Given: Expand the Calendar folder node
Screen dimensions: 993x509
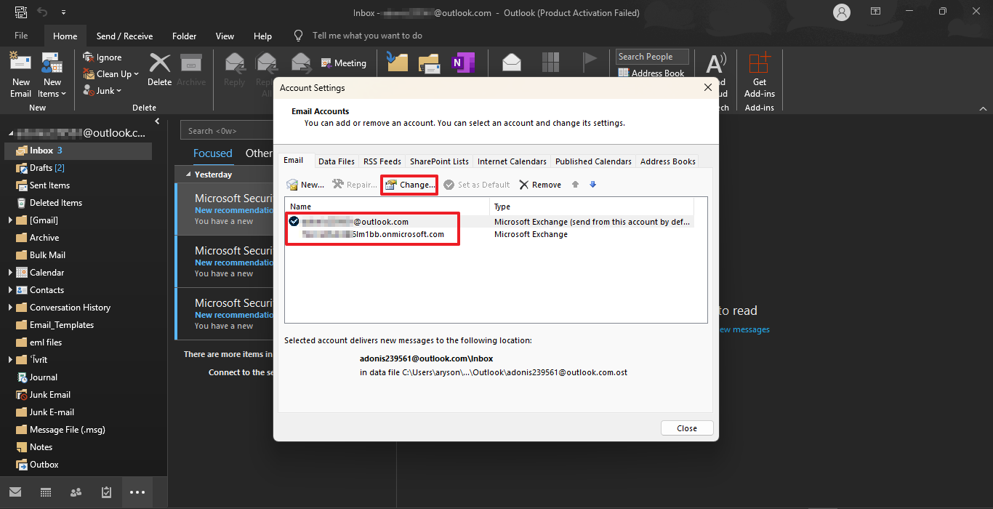Looking at the screenshot, I should [10, 273].
